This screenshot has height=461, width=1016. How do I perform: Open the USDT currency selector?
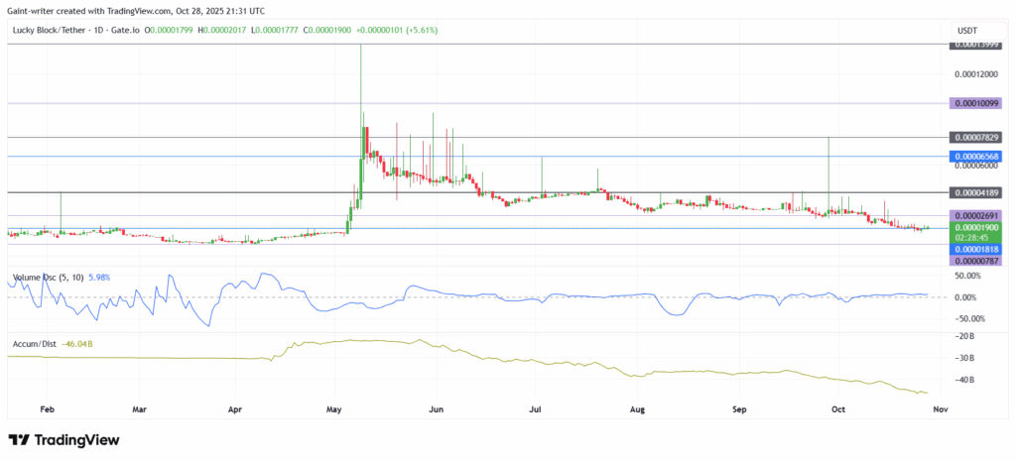(976, 31)
